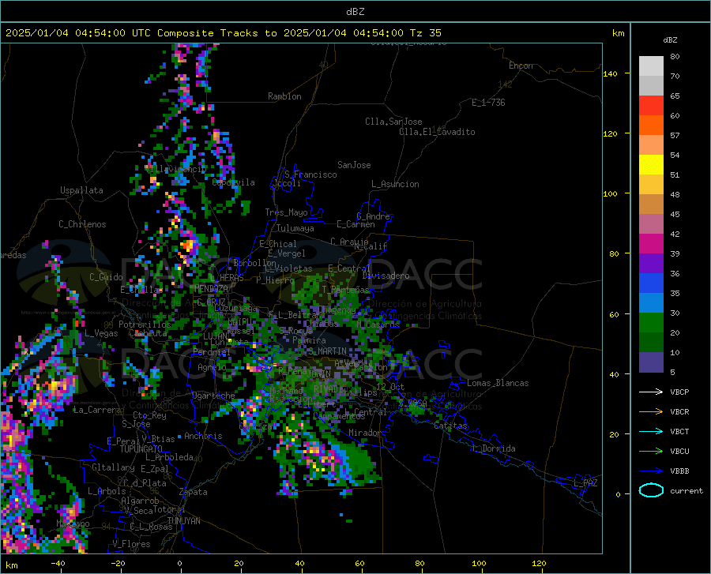Image resolution: width=711 pixels, height=574 pixels.
Task: Pick the mauve 42-45 dBZ swatch
Action: coord(651,224)
